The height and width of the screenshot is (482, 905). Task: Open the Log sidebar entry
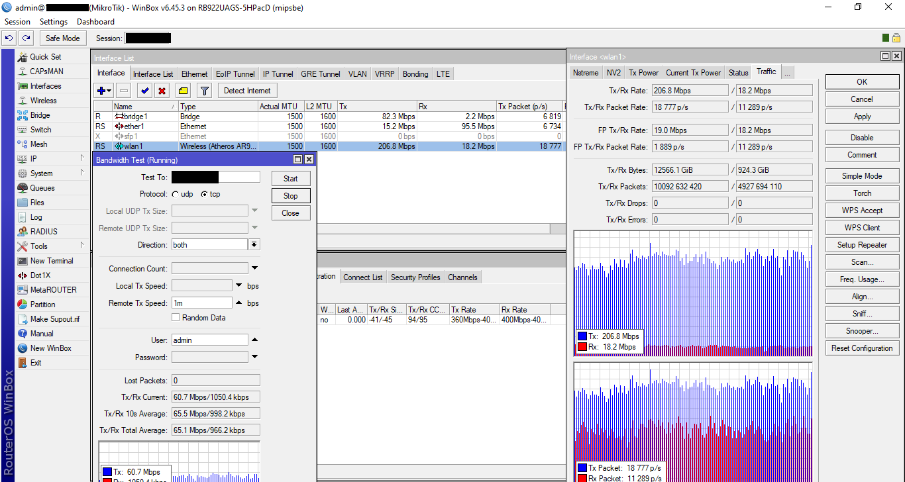tap(36, 217)
